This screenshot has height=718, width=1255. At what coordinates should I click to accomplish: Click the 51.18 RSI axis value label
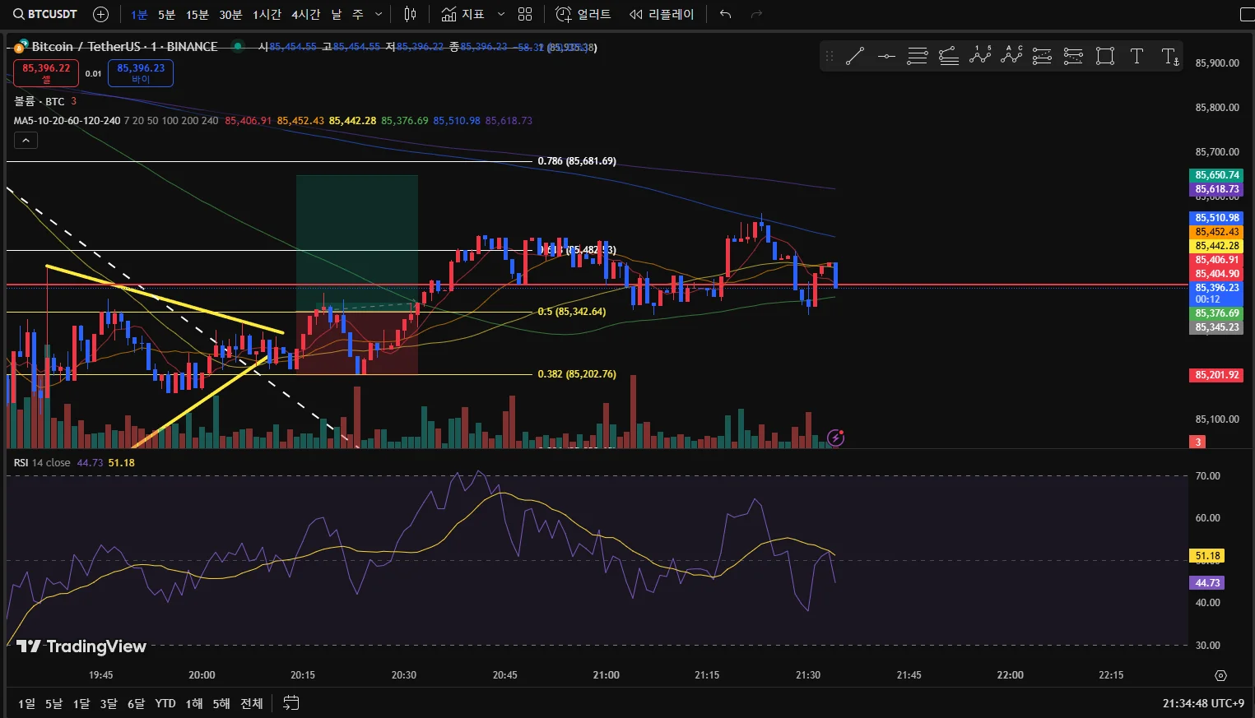pyautogui.click(x=1207, y=556)
